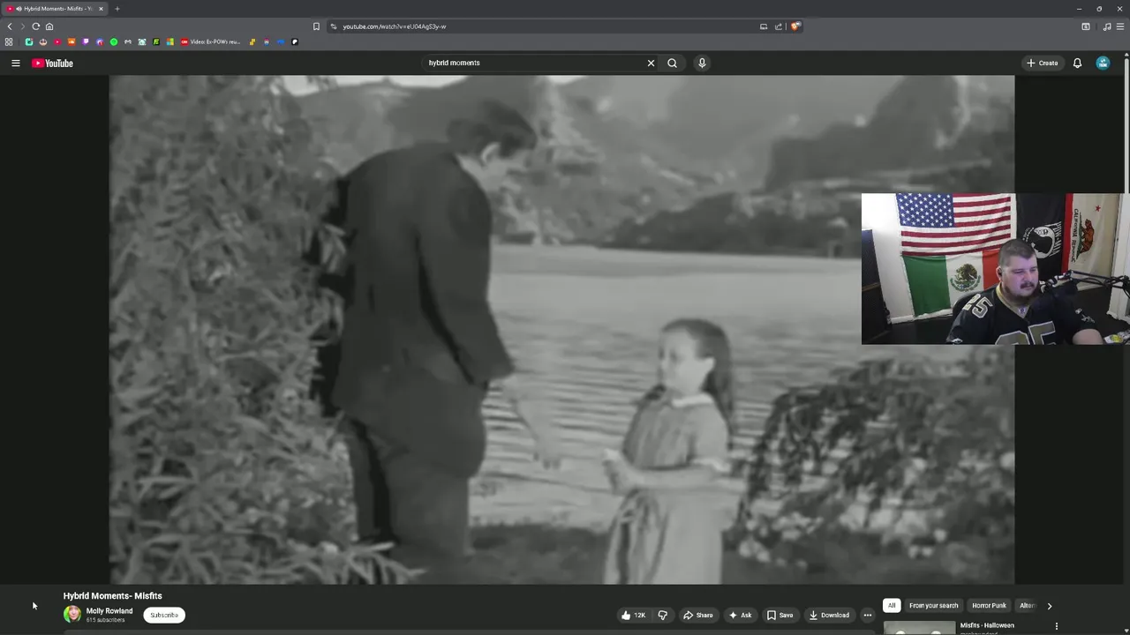This screenshot has height=635, width=1130.
Task: Download the video
Action: (829, 615)
